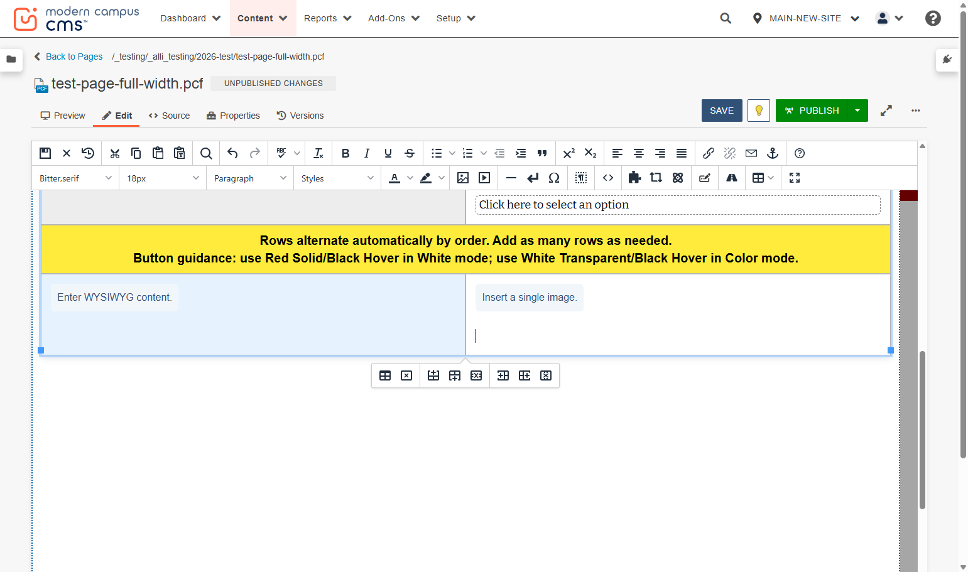968x572 pixels.
Task: Click the green PUBLISH button
Action: (812, 111)
